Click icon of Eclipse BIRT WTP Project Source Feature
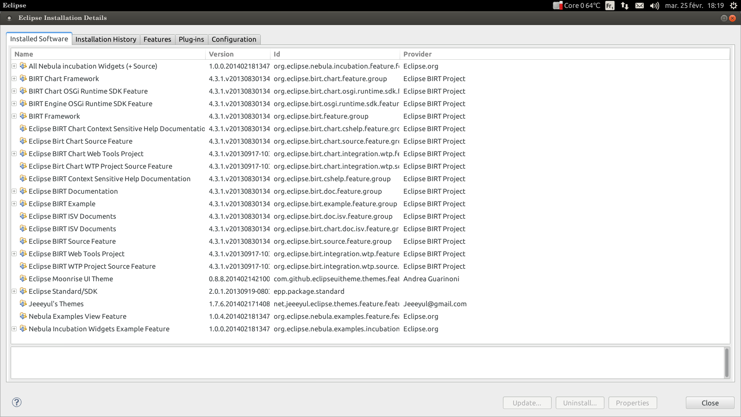 tap(23, 266)
